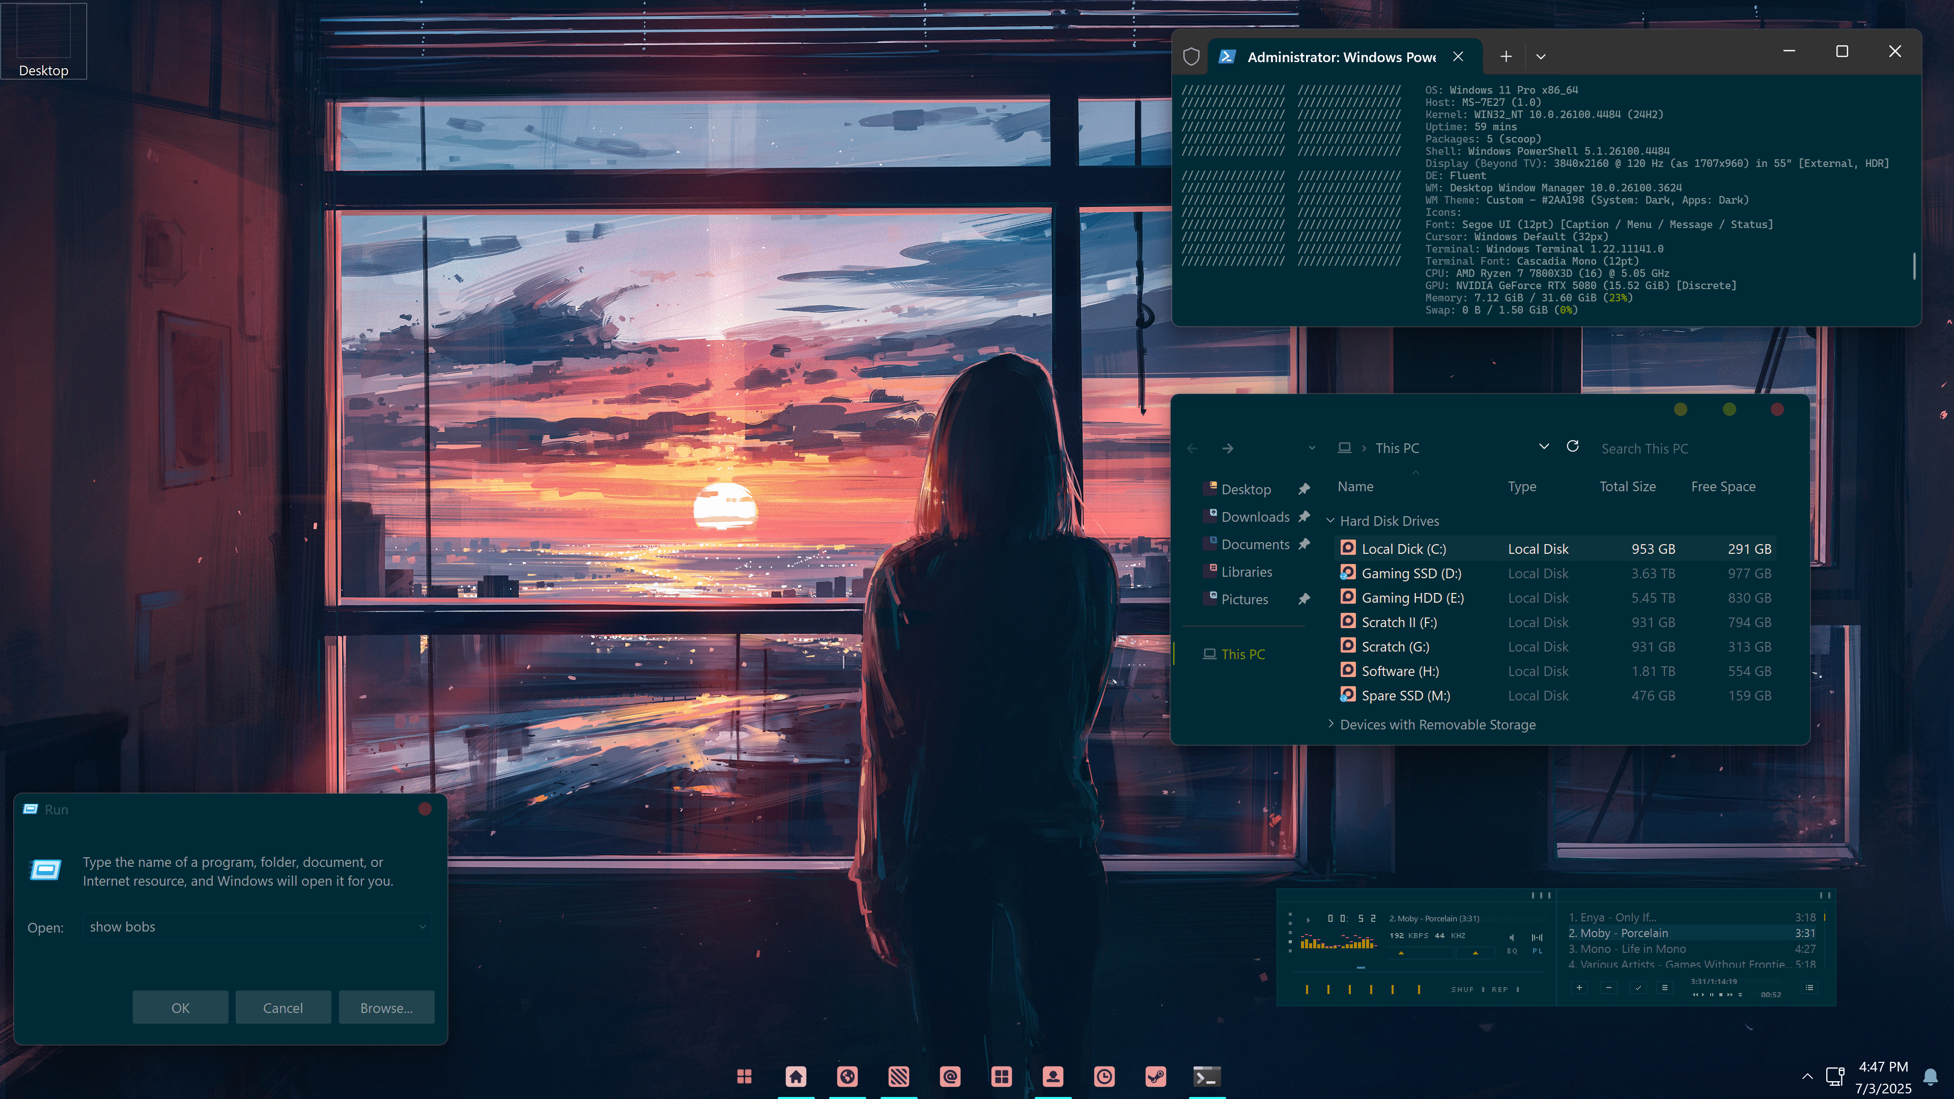
Task: Open the Run dialog Open field dropdown arrow
Action: point(422,926)
